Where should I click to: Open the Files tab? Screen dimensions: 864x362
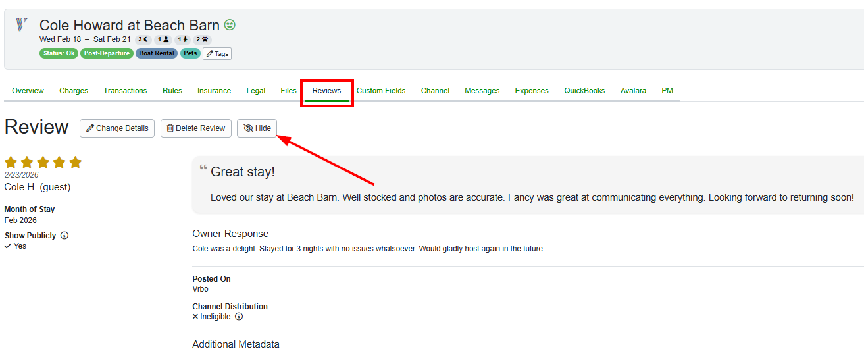coord(289,91)
